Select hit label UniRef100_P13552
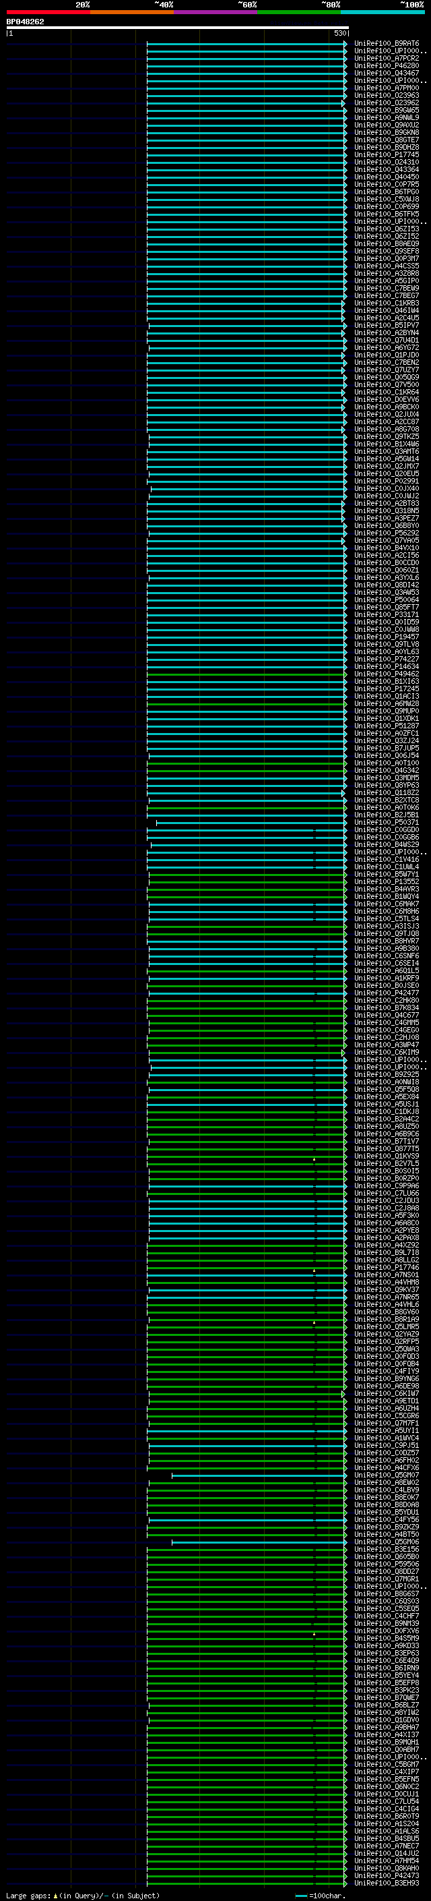 [x=387, y=882]
